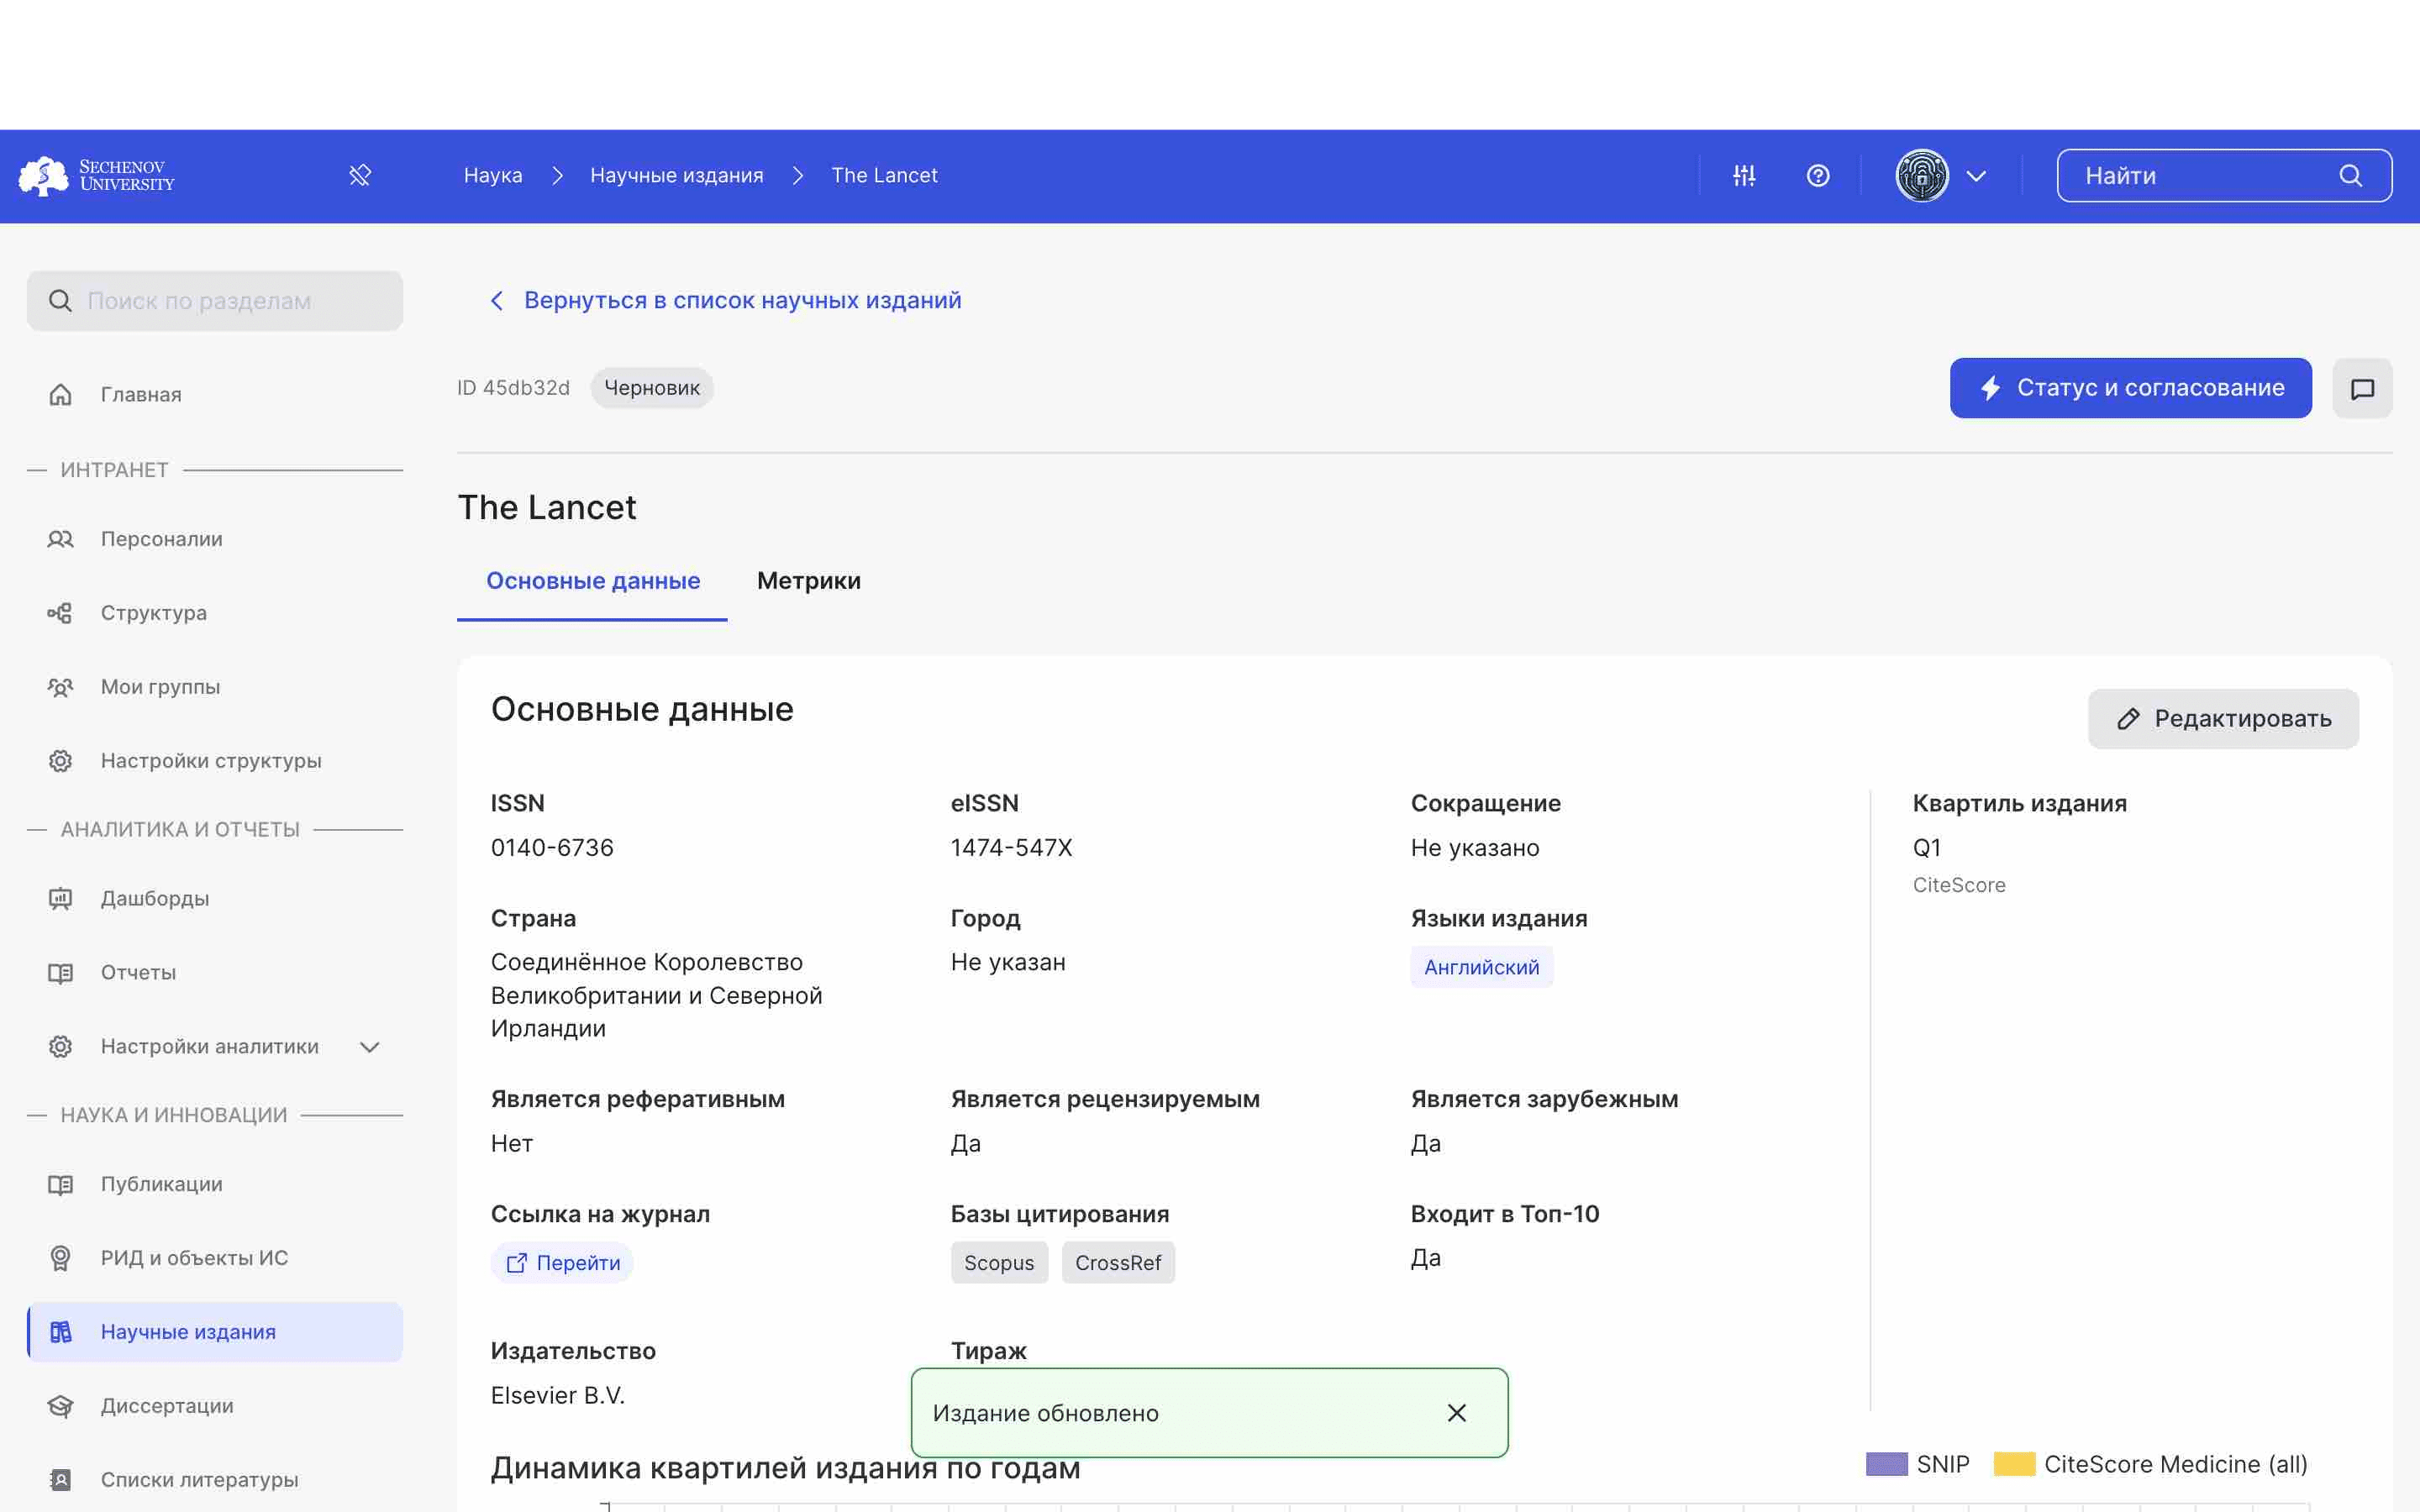Image resolution: width=2420 pixels, height=1512 pixels.
Task: Click the eISSN value 1474-547X
Action: tap(1012, 848)
